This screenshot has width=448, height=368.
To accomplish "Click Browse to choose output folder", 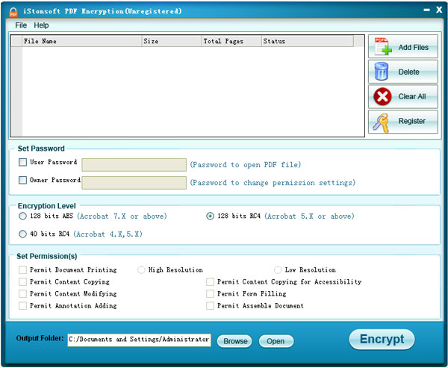I will click(235, 341).
